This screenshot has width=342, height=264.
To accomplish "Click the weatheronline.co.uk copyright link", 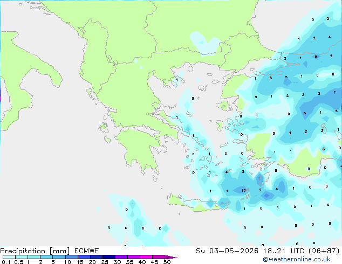I will 297,259.
